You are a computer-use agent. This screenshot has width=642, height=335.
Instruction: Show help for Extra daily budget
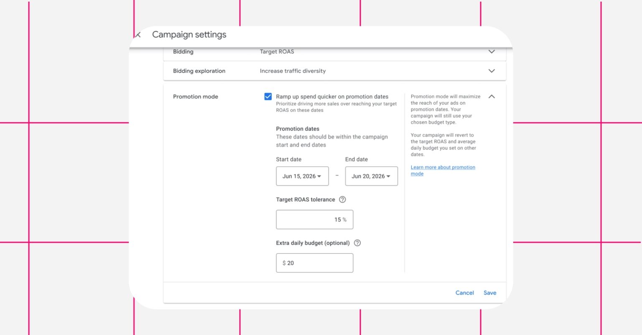click(x=357, y=243)
